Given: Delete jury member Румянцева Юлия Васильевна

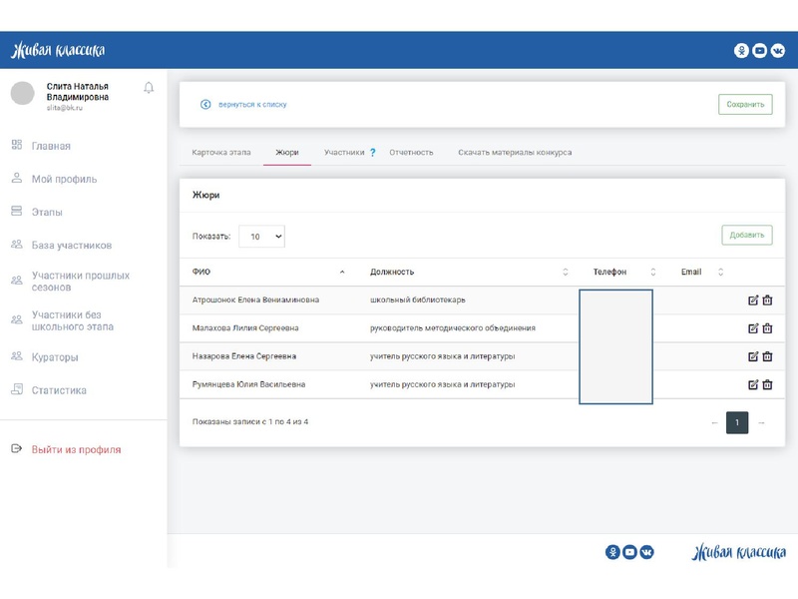Looking at the screenshot, I should click(x=767, y=384).
